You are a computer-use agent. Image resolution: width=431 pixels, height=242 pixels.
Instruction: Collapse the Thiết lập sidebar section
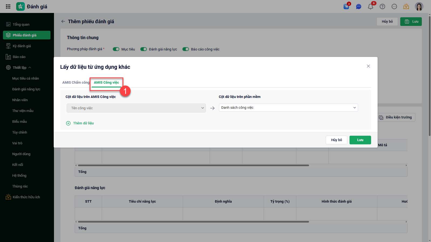[x=30, y=67]
